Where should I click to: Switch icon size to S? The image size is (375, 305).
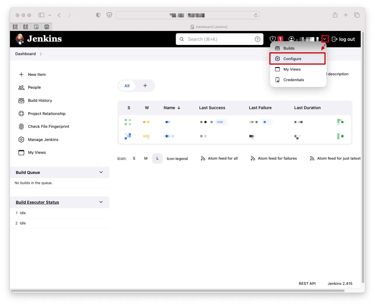[x=134, y=158]
